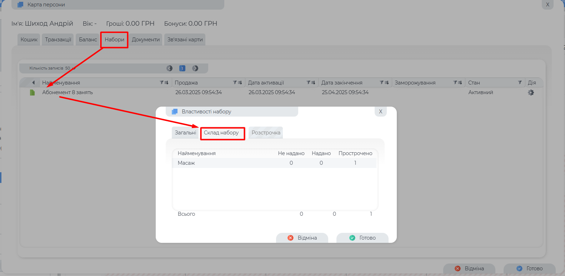This screenshot has height=276, width=565.
Task: Click the filter icon in the Заморожування column
Action: click(x=455, y=82)
